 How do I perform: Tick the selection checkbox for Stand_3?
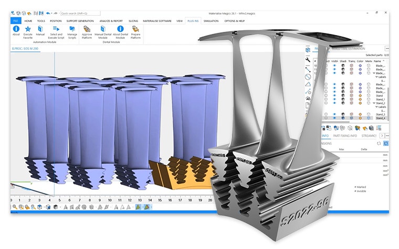326,114
